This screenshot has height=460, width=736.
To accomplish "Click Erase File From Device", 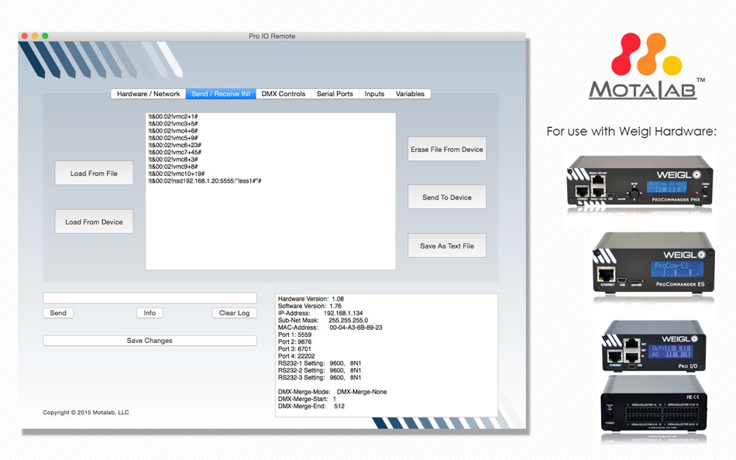I will tap(447, 149).
